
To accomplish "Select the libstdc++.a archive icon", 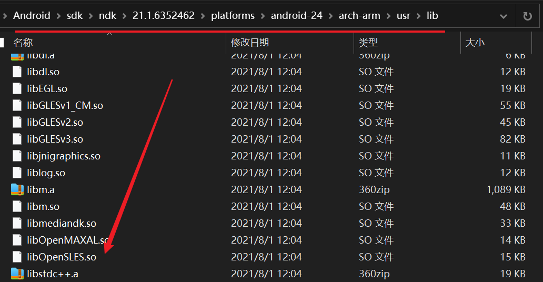I will (x=17, y=274).
